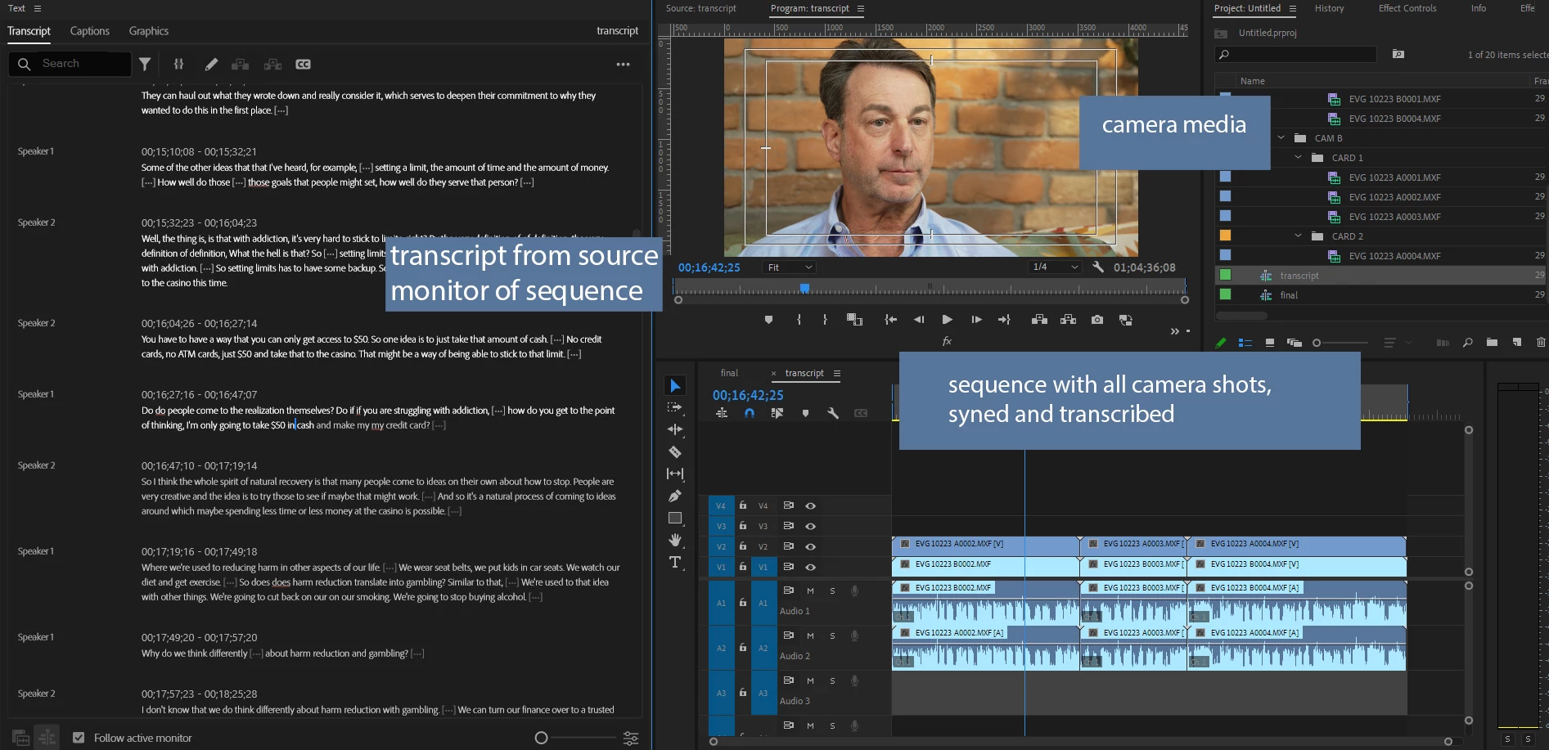Open the 1/4 playback resolution dropdown
This screenshot has width=1549, height=750.
coord(1056,267)
